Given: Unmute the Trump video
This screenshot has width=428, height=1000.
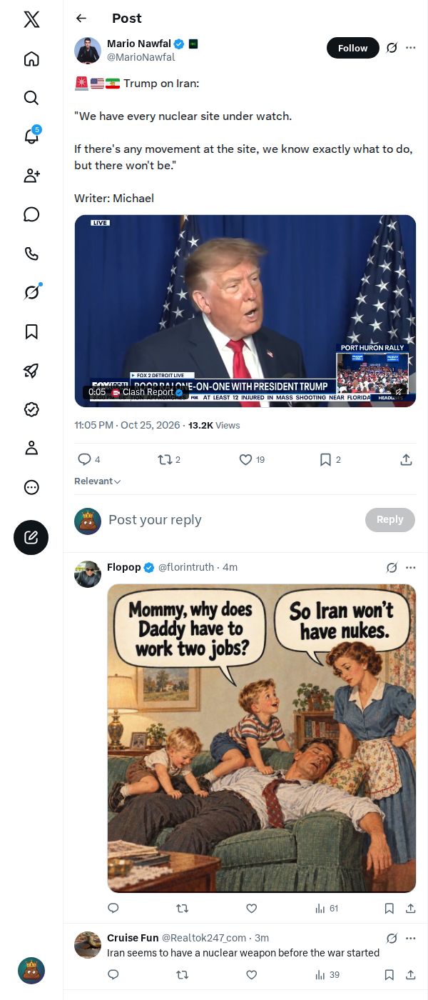Looking at the screenshot, I should coord(399,391).
